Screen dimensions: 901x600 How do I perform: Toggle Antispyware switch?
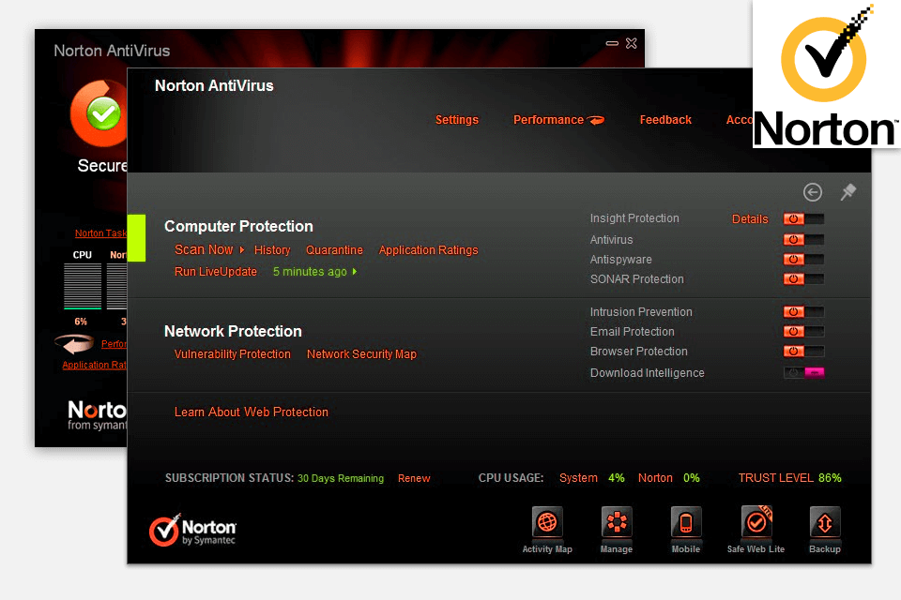[803, 260]
